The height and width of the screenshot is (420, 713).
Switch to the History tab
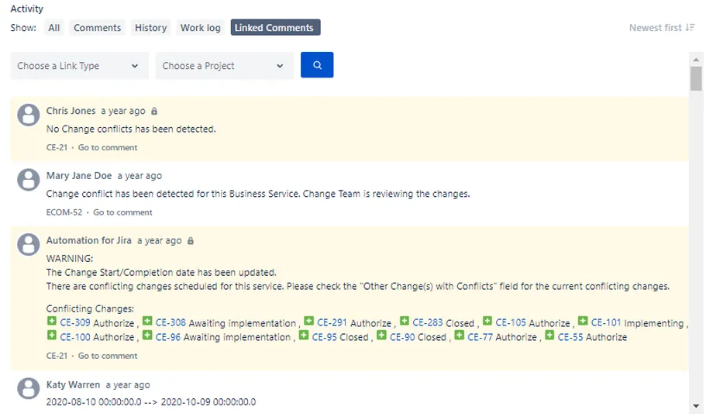[x=150, y=28]
